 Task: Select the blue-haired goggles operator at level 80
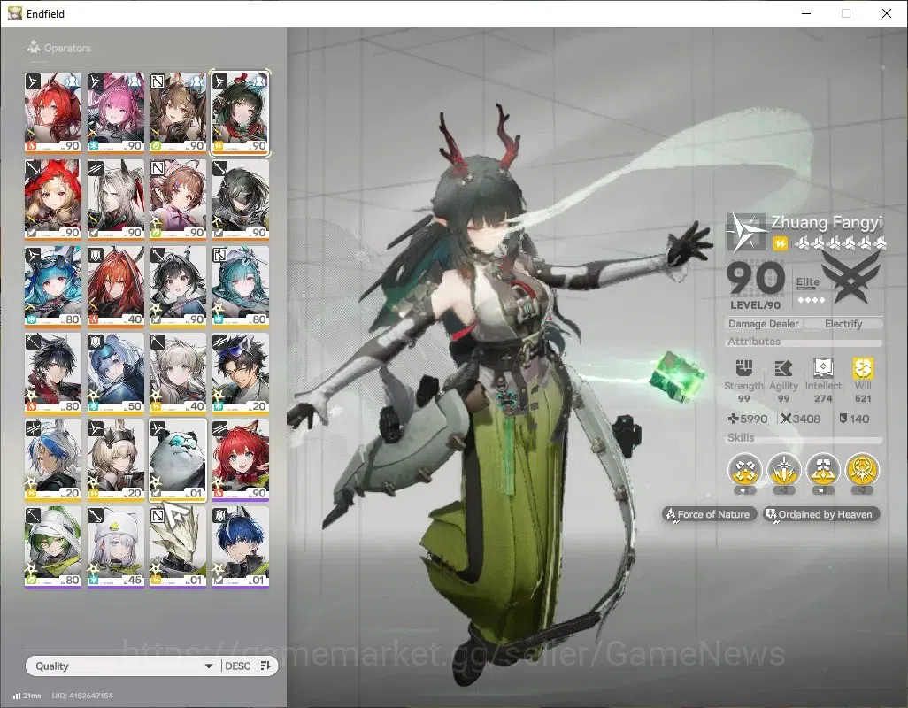[53, 286]
